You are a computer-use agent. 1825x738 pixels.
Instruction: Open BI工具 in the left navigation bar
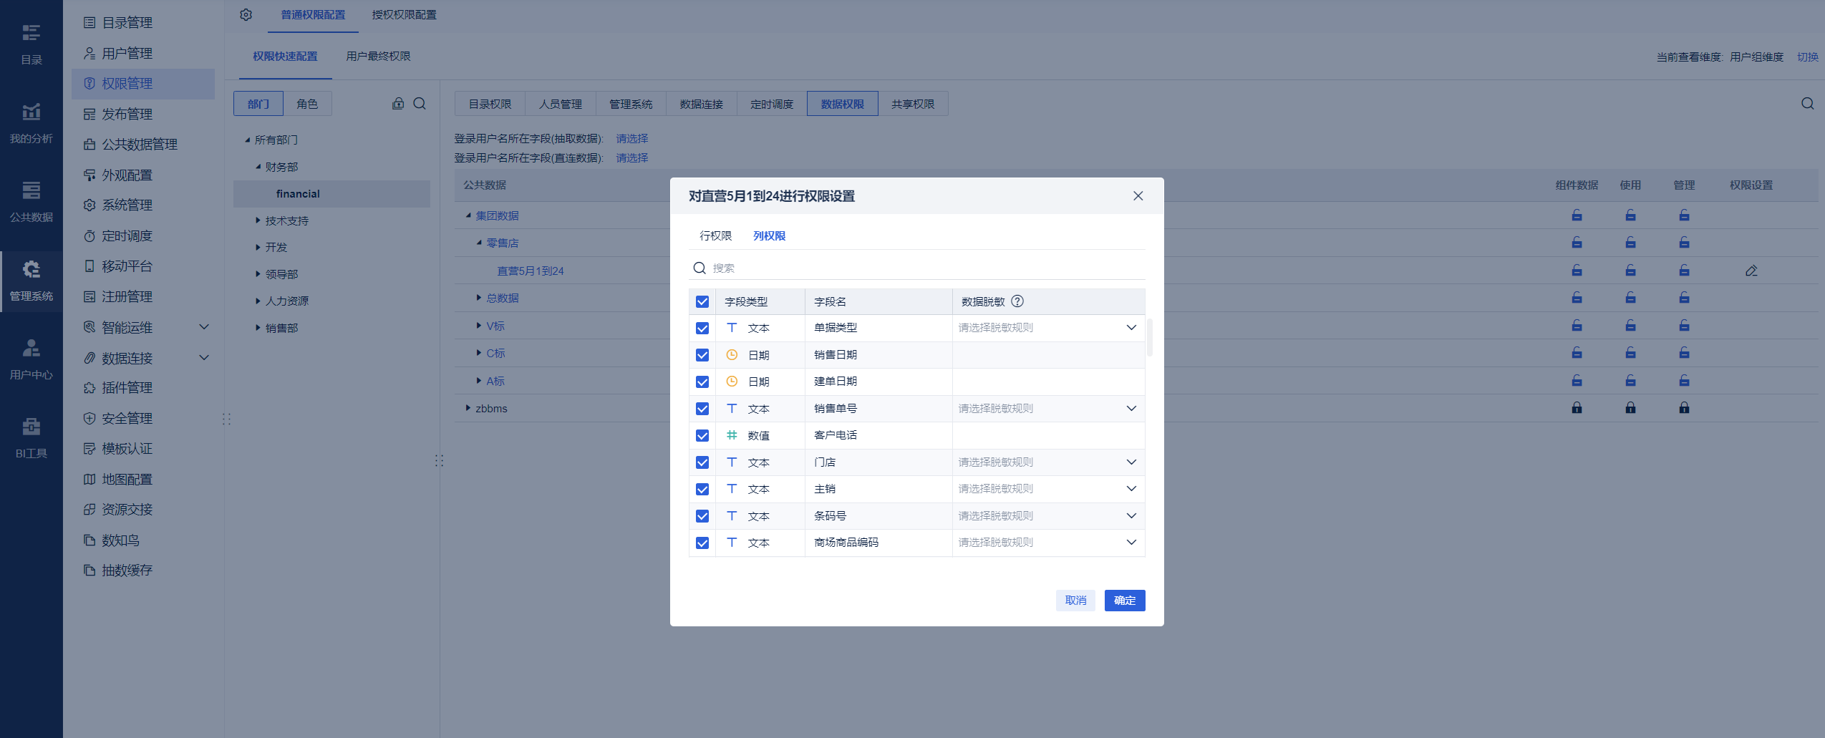(31, 437)
